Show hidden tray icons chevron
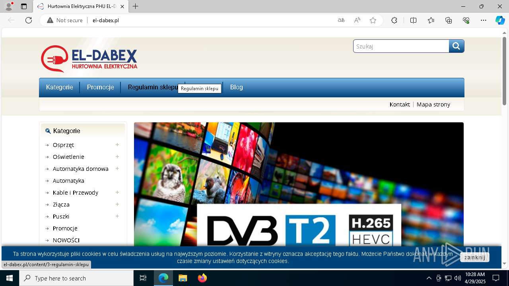The image size is (509, 286). click(429, 278)
